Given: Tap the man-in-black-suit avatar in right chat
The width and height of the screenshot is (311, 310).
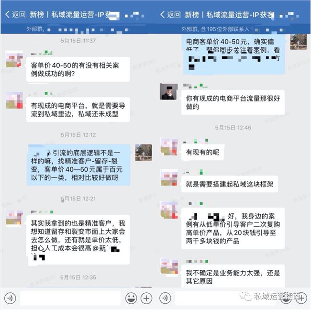Looking at the screenshot, I should pyautogui.click(x=168, y=91).
